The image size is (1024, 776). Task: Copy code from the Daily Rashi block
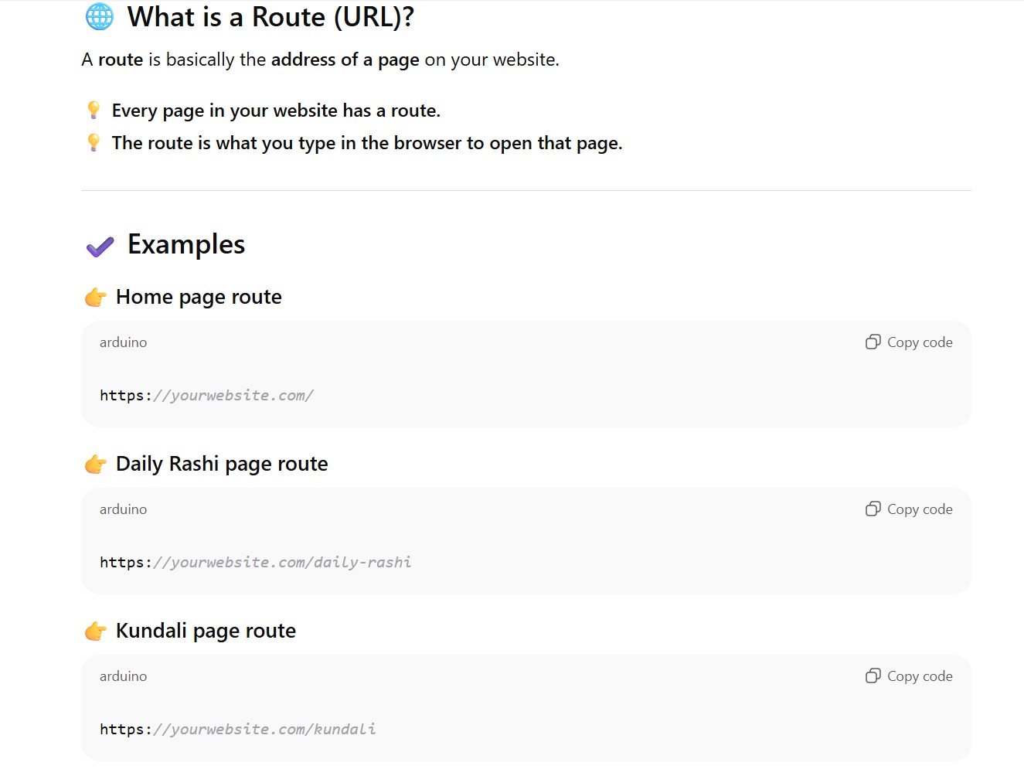909,509
